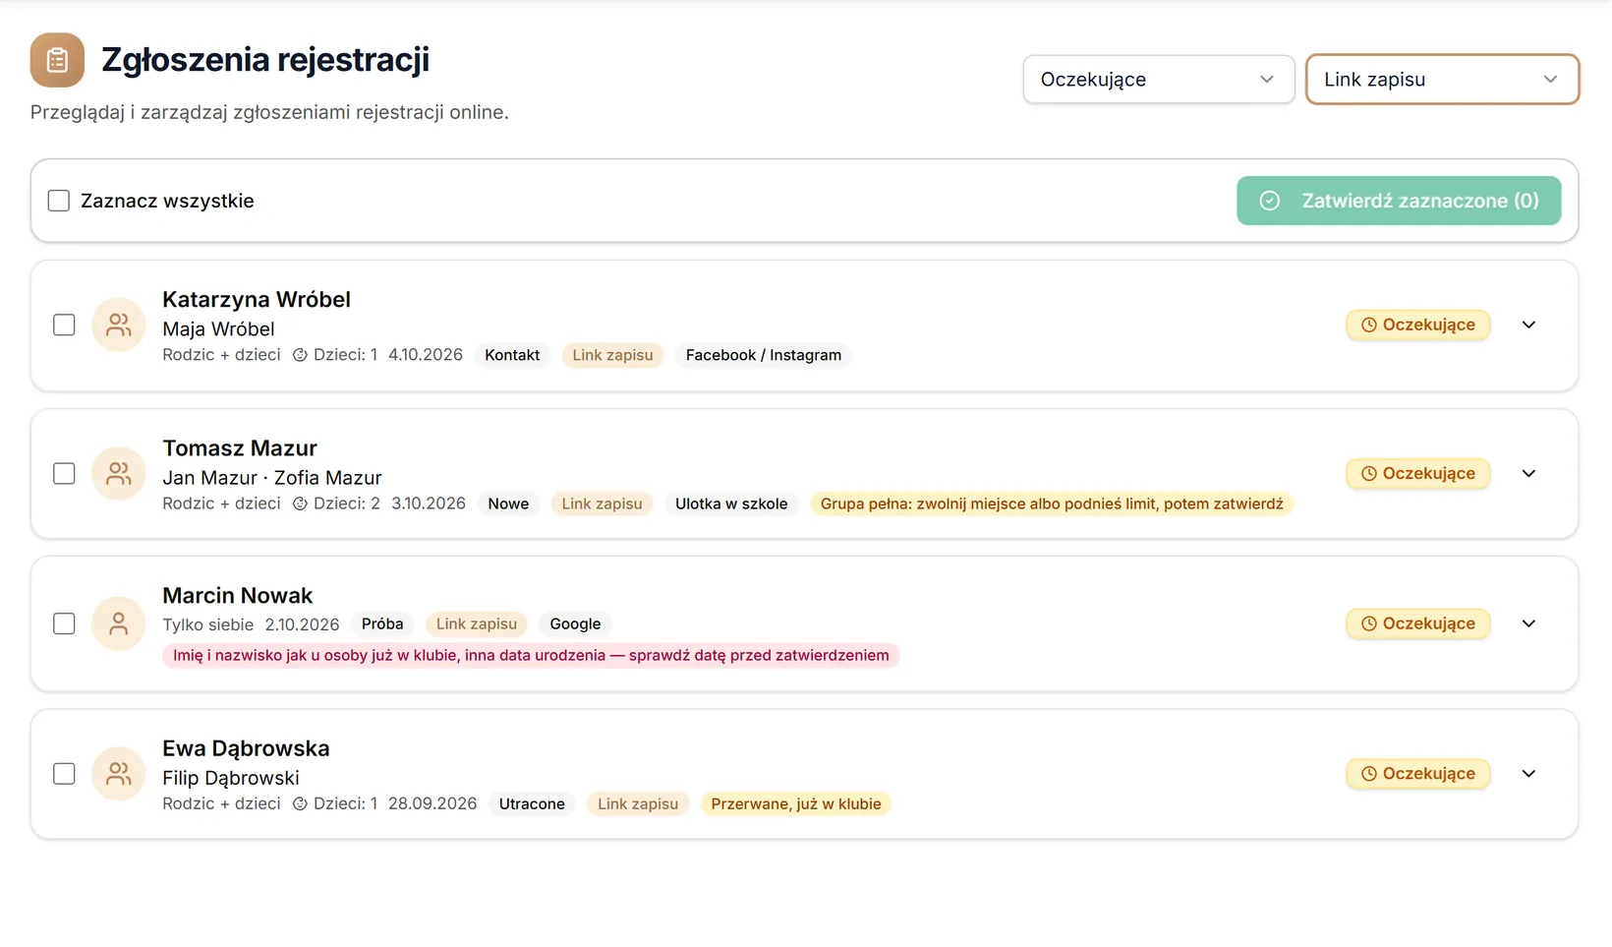Click the Link zapisu tag in Ewa Dąbrowska row
1612x947 pixels.
pyautogui.click(x=638, y=803)
